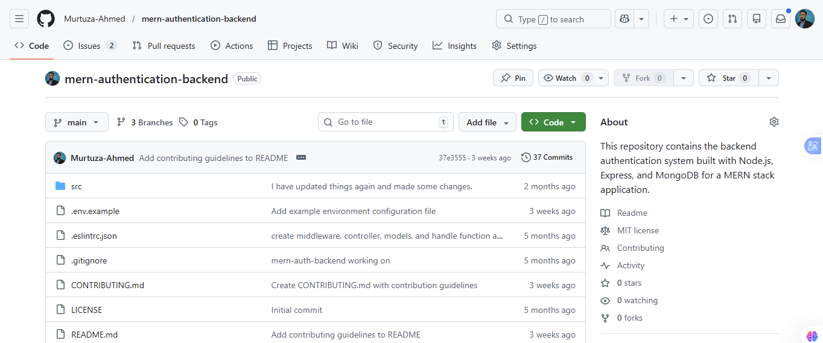823x343 pixels.
Task: View the 37 Commits history
Action: click(547, 157)
